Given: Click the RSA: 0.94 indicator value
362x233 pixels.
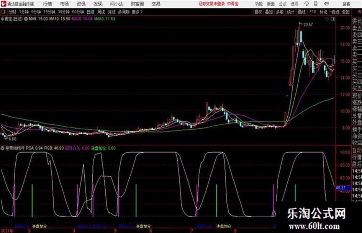Looking at the screenshot, I should (x=34, y=148).
